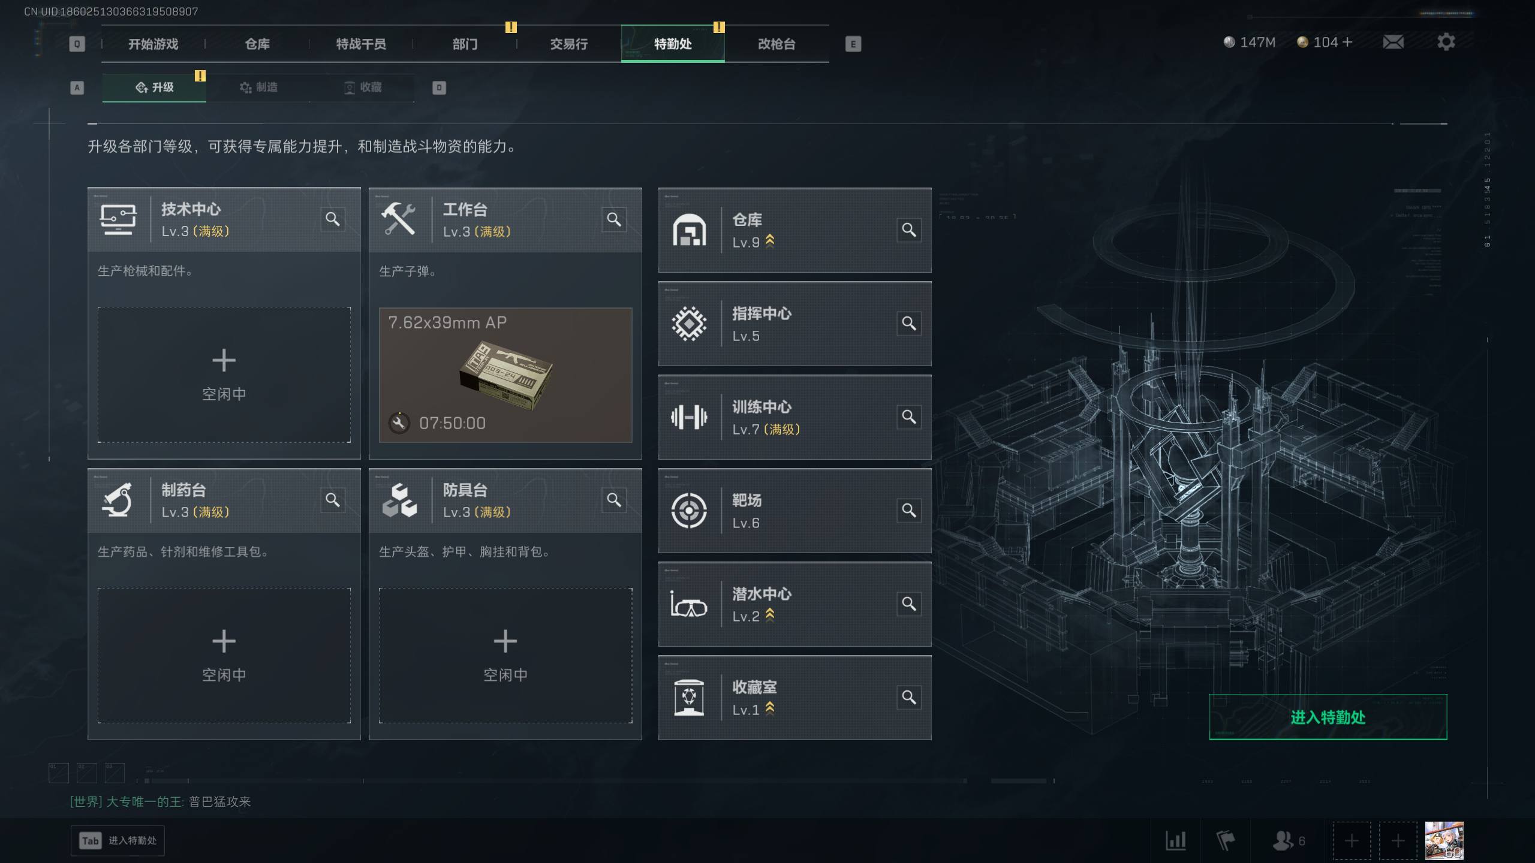The image size is (1535, 863).
Task: Open the settings gear icon
Action: [x=1446, y=42]
